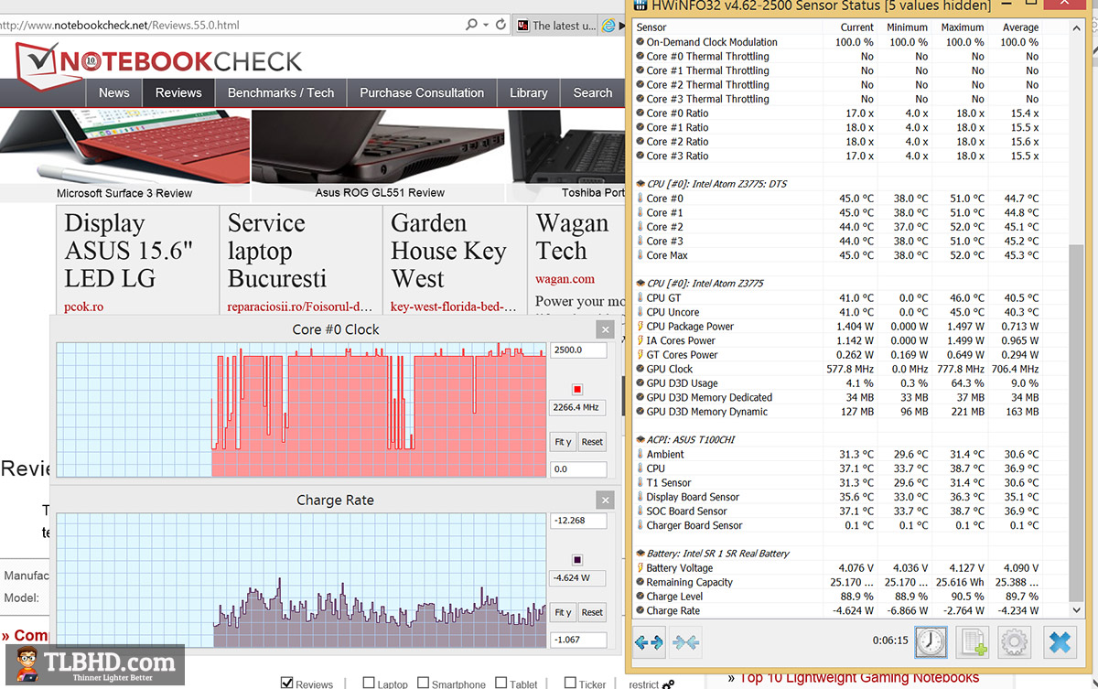Check the Ticker checkbox

pos(571,683)
